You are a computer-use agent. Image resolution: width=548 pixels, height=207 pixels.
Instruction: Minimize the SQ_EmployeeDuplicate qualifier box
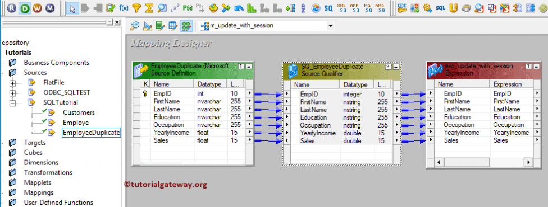pyautogui.click(x=396, y=67)
